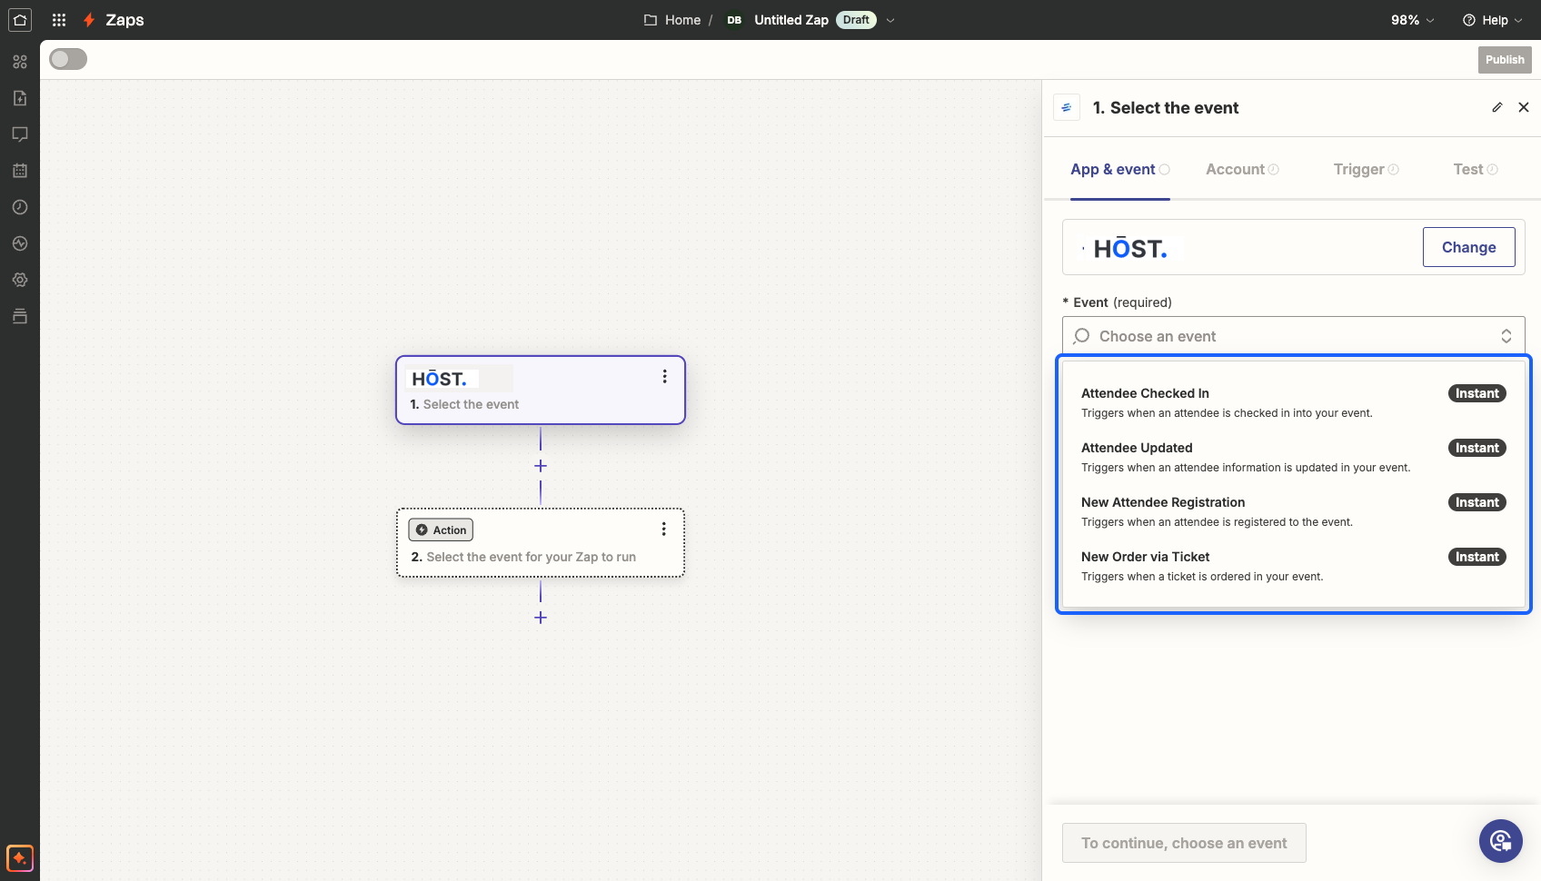Image resolution: width=1541 pixels, height=881 pixels.
Task: Click the Publish button
Action: [1505, 60]
